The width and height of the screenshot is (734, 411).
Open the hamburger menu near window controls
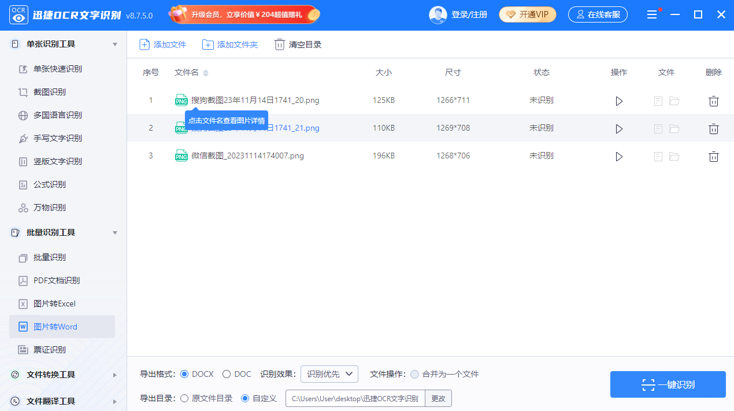pyautogui.click(x=652, y=14)
